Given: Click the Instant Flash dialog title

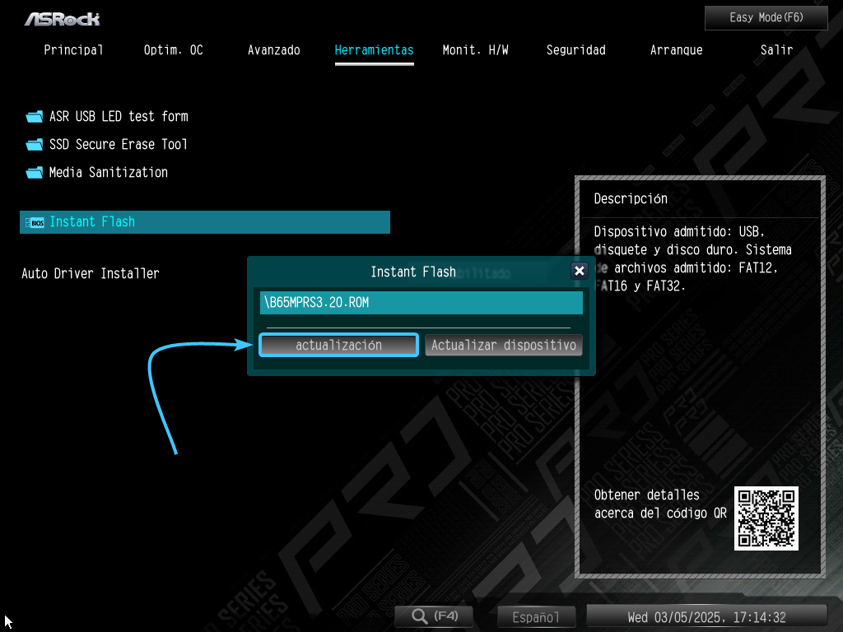Looking at the screenshot, I should [413, 272].
